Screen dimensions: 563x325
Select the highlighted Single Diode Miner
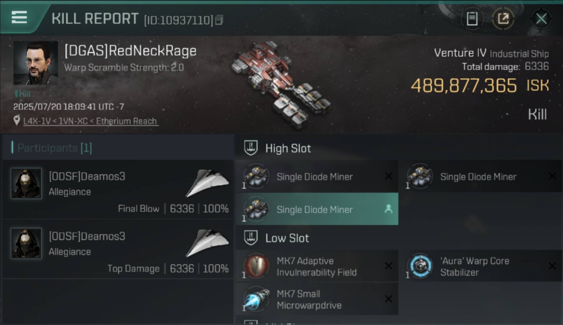317,209
